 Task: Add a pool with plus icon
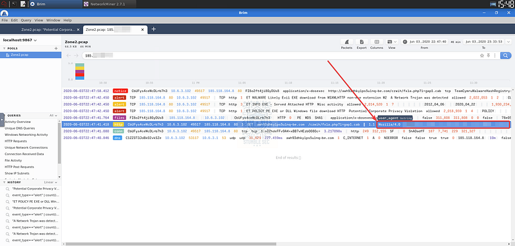[56, 48]
